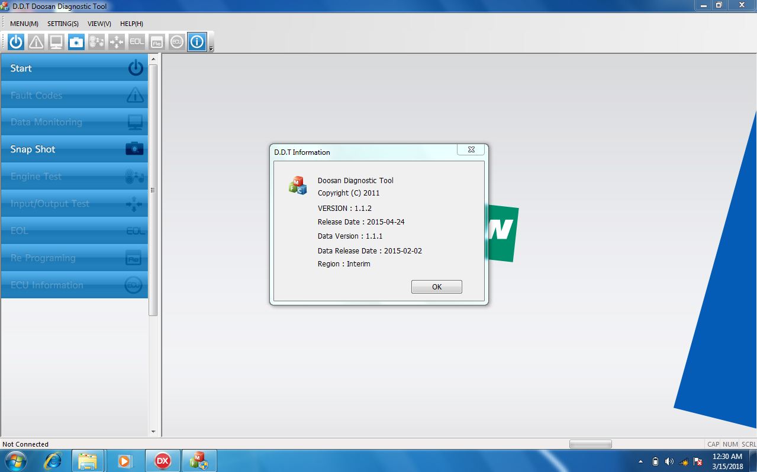Open the VIEW(V) menu

click(x=99, y=24)
